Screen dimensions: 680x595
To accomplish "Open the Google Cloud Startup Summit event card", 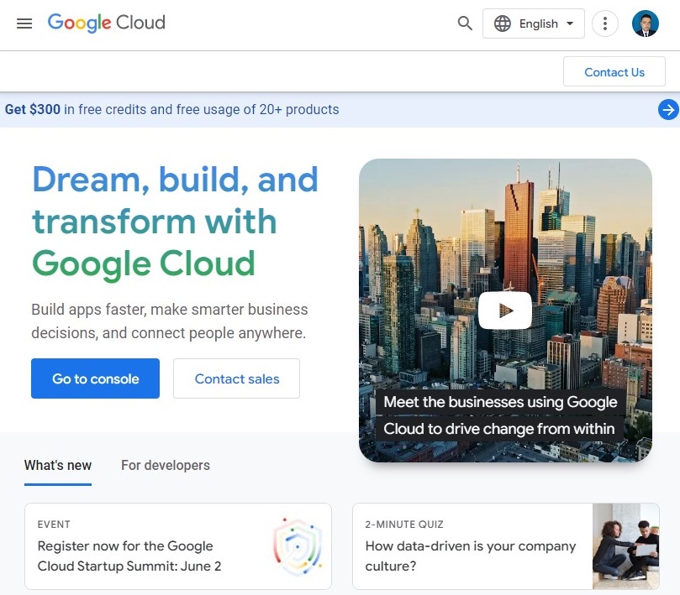I will click(x=178, y=546).
